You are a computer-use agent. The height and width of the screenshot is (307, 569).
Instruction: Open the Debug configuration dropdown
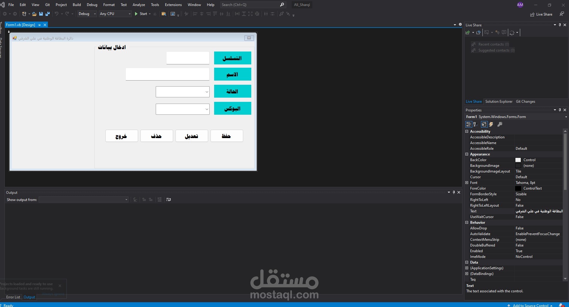pos(87,14)
